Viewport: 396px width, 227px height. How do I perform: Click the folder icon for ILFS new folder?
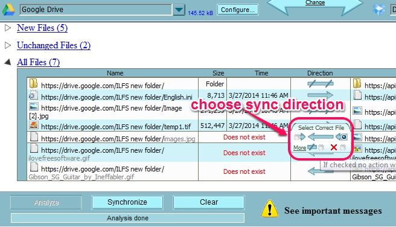tap(33, 83)
